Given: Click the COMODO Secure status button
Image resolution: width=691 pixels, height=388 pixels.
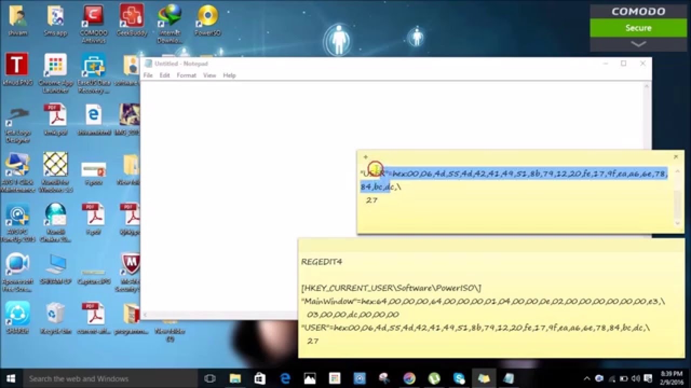Looking at the screenshot, I should pyautogui.click(x=638, y=28).
